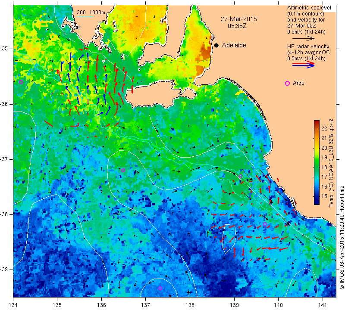
Task: Click the black altimetric velocity legend arrow
Action: point(303,39)
